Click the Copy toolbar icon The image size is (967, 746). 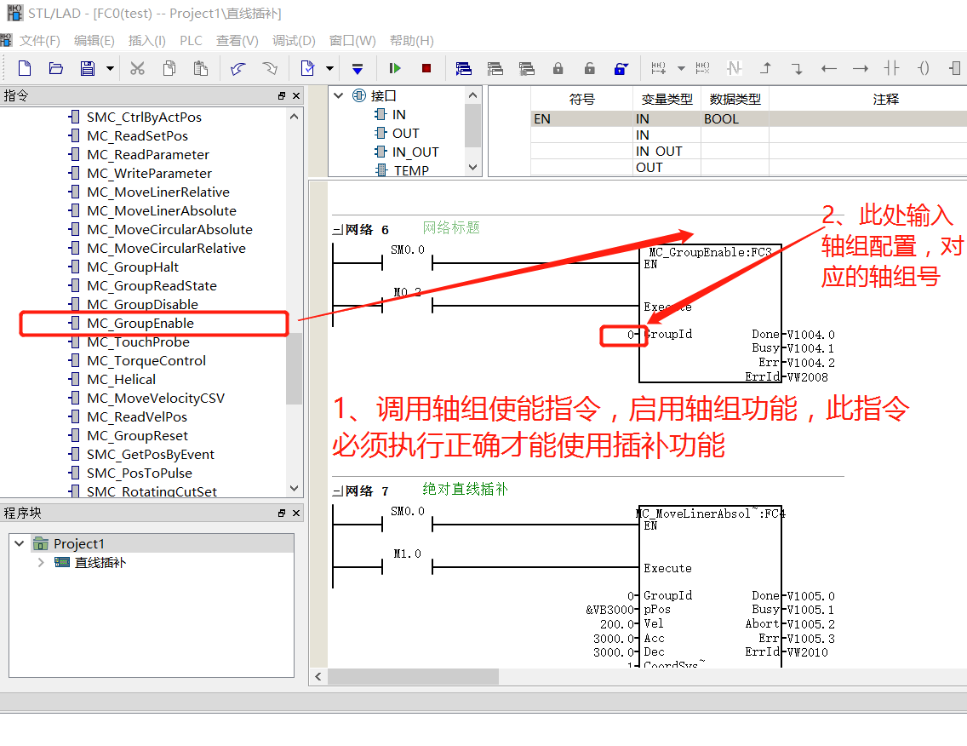point(169,68)
